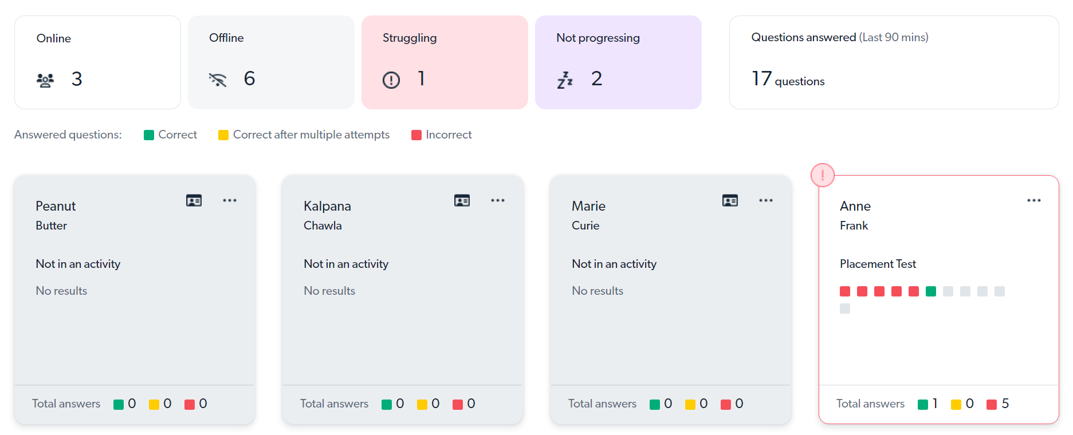The width and height of the screenshot is (1073, 435).
Task: Select the Offline students summary card
Action: (x=271, y=62)
